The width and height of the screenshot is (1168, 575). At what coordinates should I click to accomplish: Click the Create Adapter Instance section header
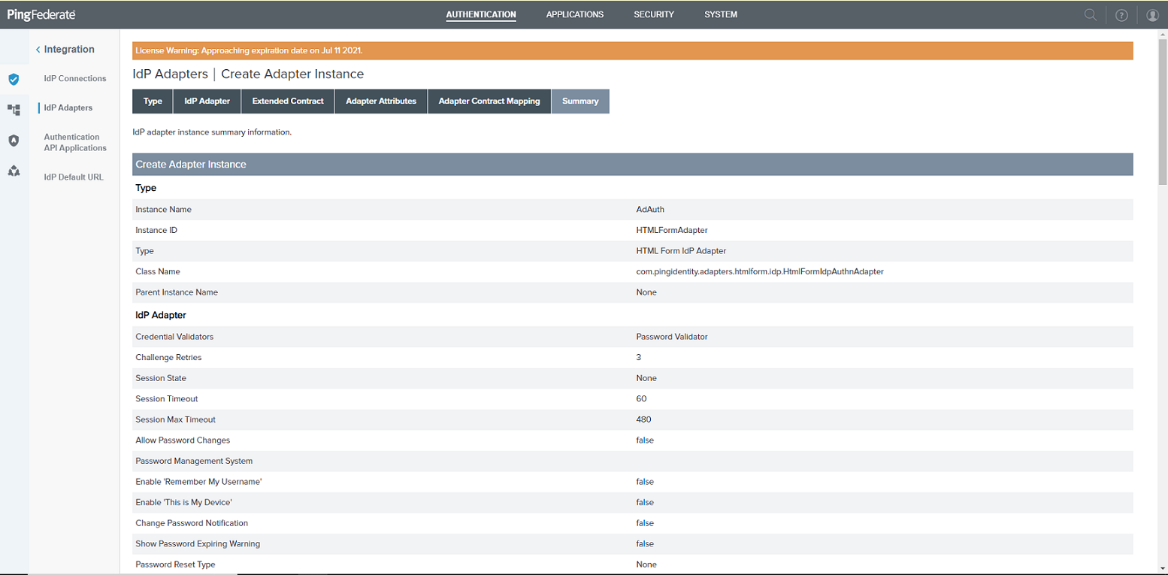[632, 164]
